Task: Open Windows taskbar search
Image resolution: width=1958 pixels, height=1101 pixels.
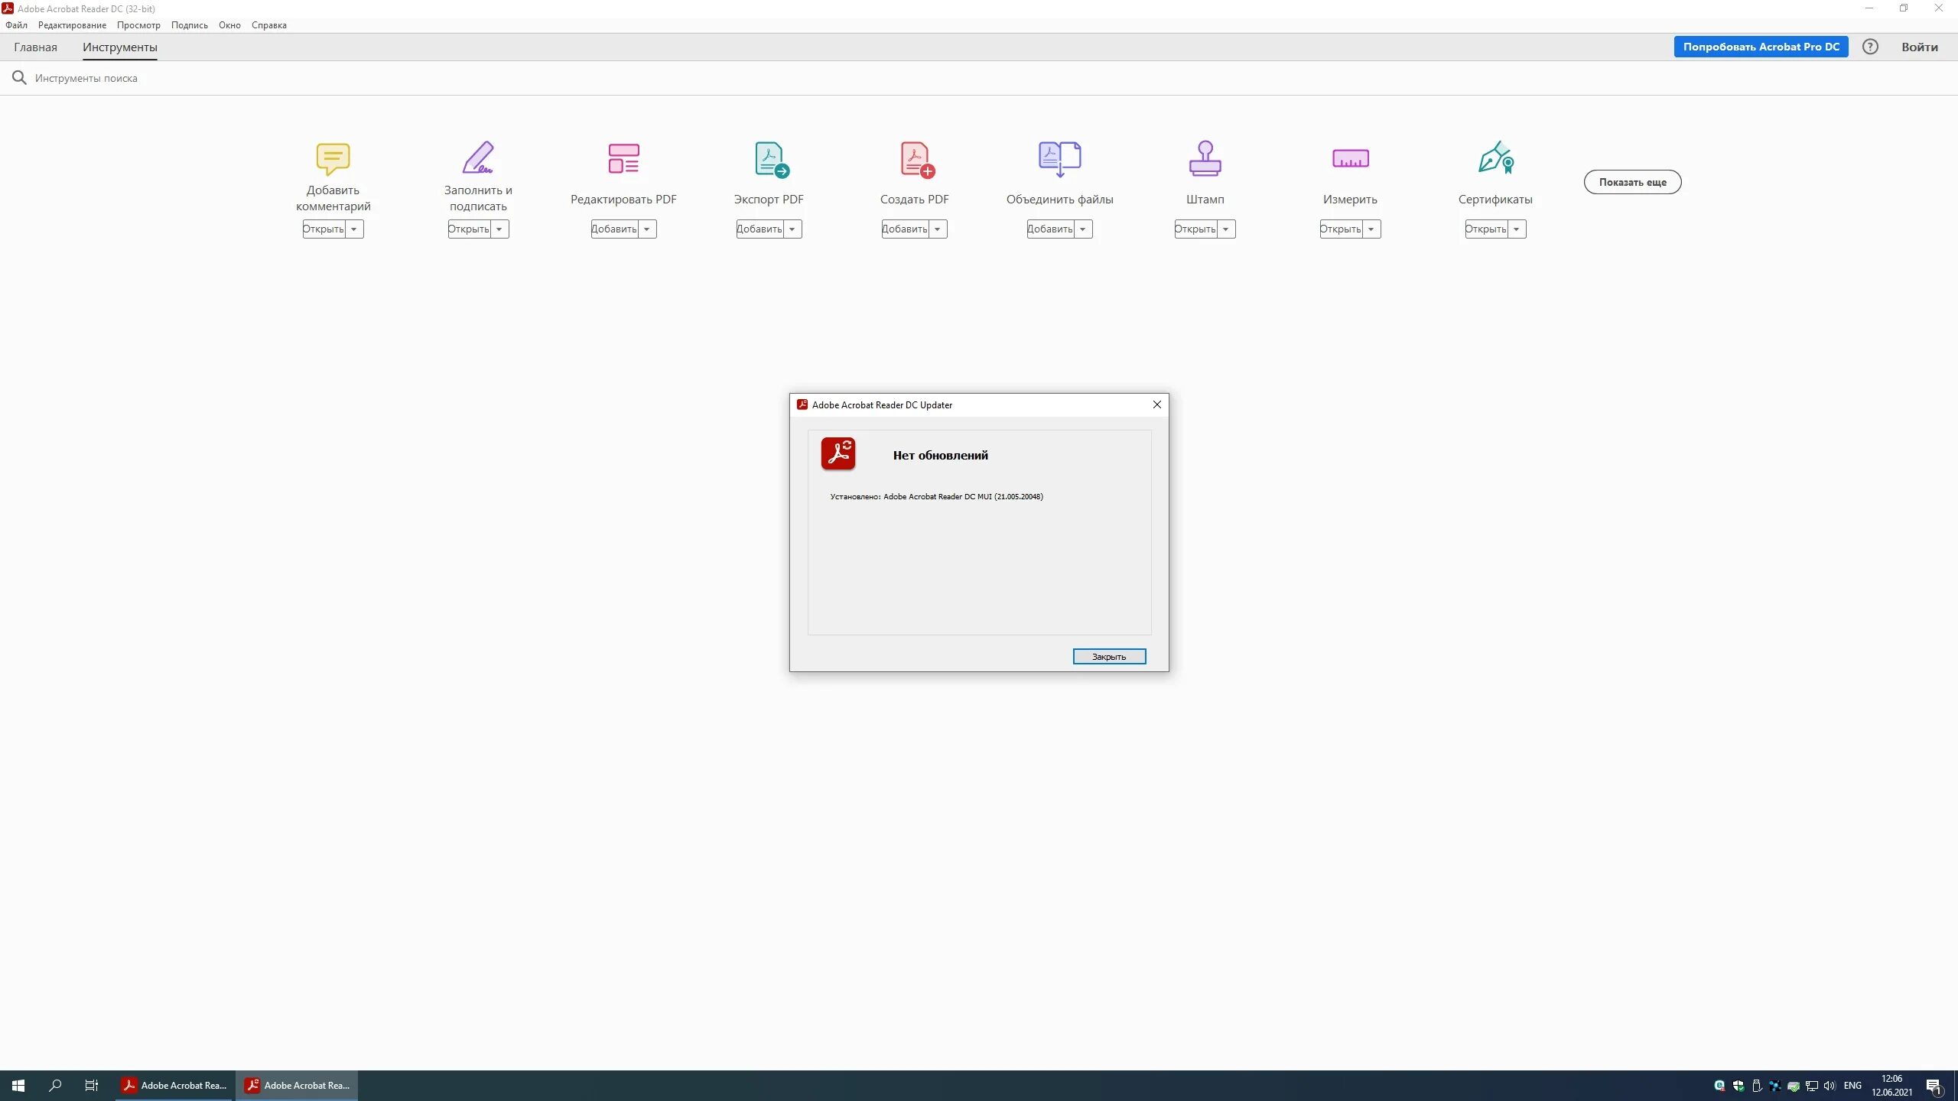Action: coord(55,1086)
